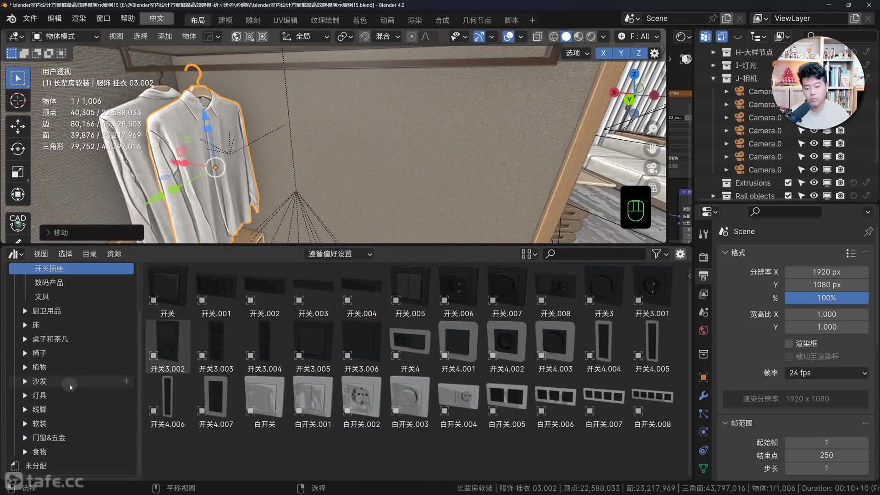Open asset browser filter funnel
Image resolution: width=880 pixels, height=495 pixels.
point(656,254)
